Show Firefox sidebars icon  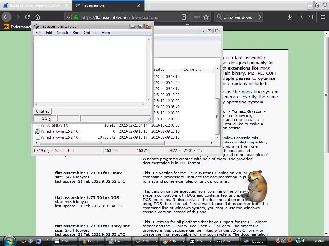[310, 17]
